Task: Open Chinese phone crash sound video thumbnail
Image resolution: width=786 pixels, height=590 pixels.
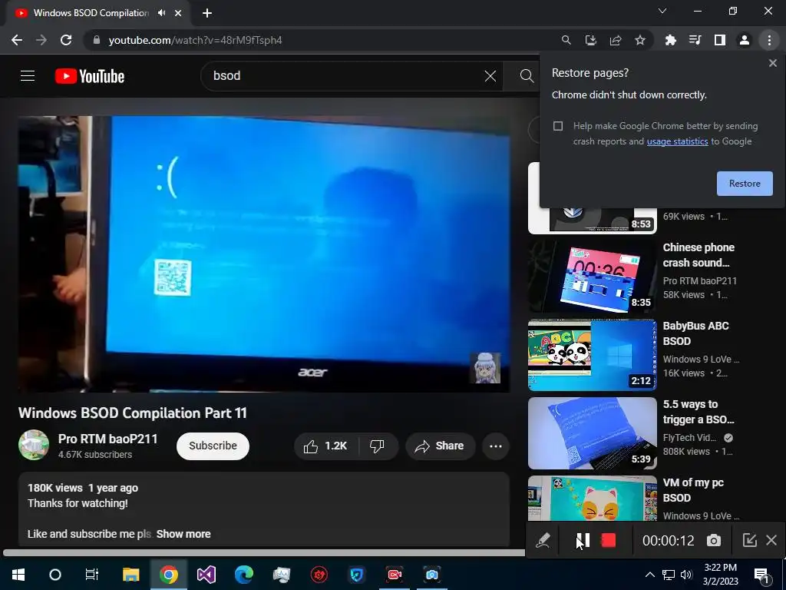Action: pos(592,277)
